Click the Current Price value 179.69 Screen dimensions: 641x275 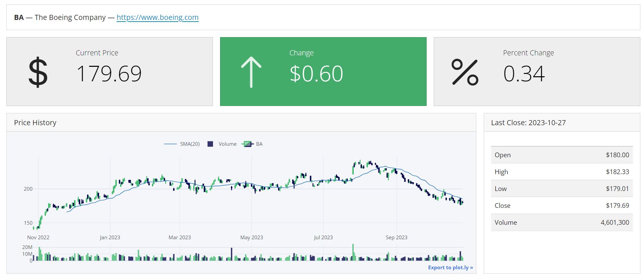pos(109,74)
